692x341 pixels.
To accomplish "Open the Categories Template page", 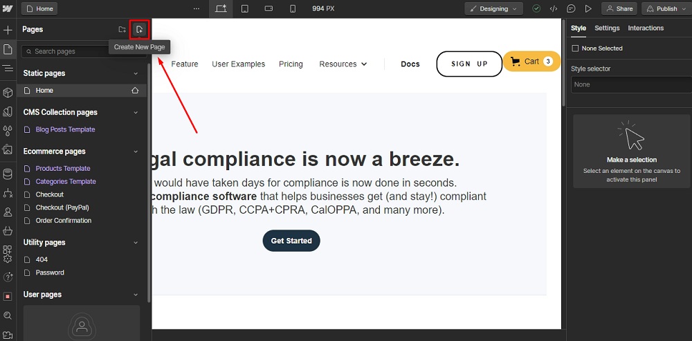I will [x=66, y=181].
